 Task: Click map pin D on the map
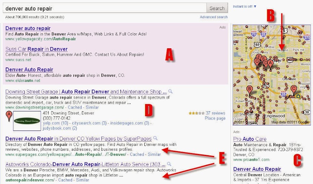[266, 64]
